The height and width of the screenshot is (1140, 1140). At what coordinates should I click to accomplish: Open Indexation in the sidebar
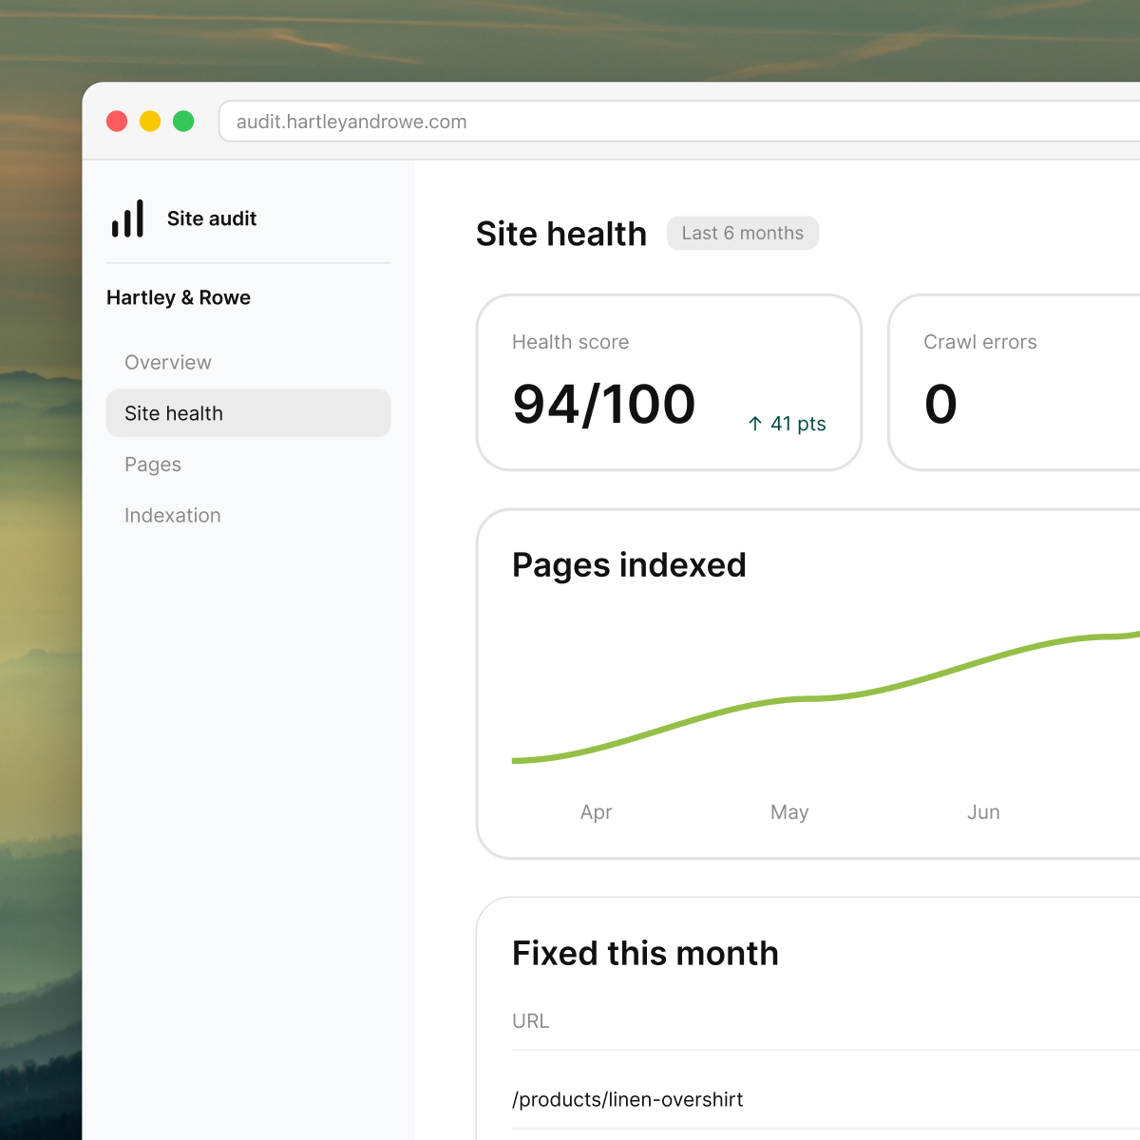click(x=248, y=516)
